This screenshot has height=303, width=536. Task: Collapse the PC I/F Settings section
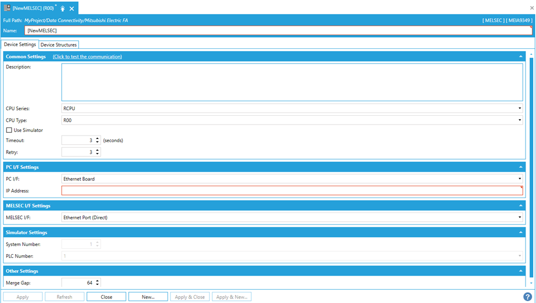coord(521,167)
